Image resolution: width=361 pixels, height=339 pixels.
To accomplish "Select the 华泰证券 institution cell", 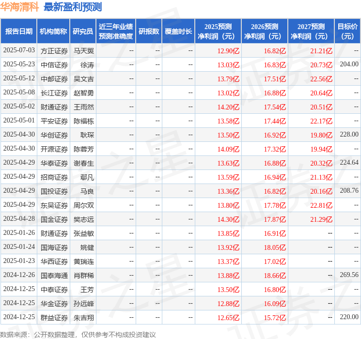I will click(54, 163).
